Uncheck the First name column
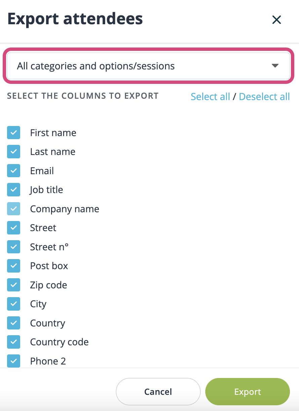 tap(13, 132)
